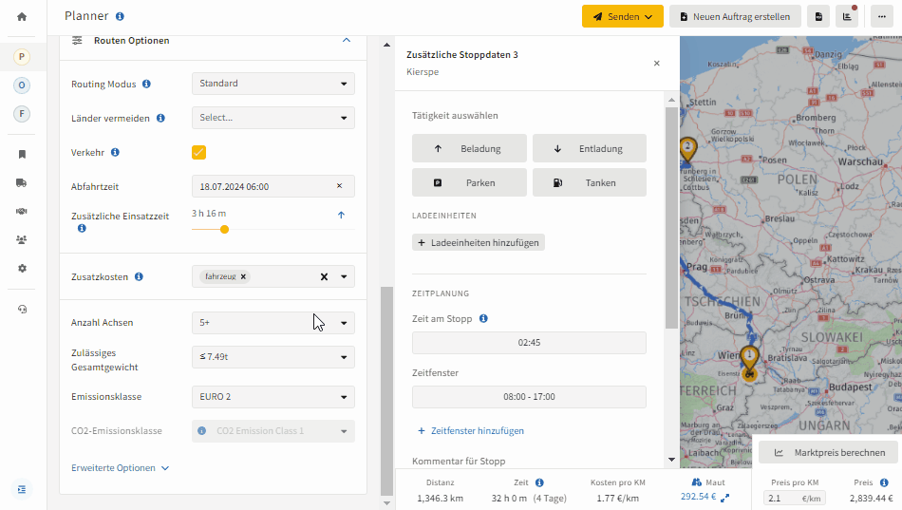902x510 pixels.
Task: Open settings gear in sidebar
Action: tap(22, 268)
